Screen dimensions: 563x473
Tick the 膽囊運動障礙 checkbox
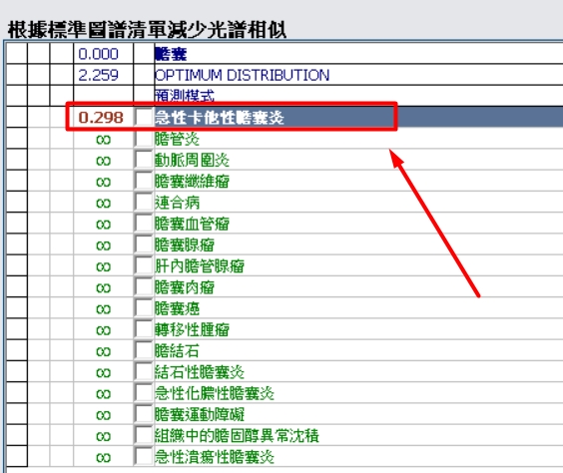pyautogui.click(x=144, y=414)
